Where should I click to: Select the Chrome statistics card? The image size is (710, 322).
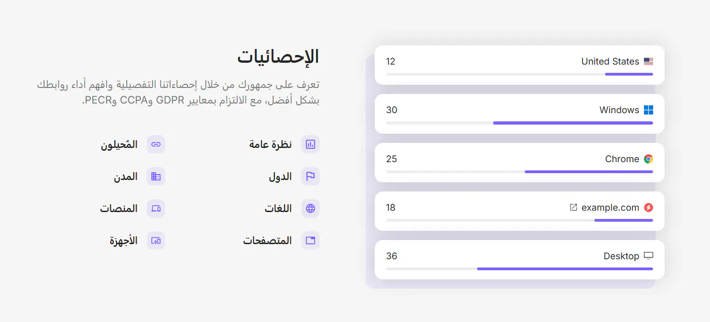(520, 163)
